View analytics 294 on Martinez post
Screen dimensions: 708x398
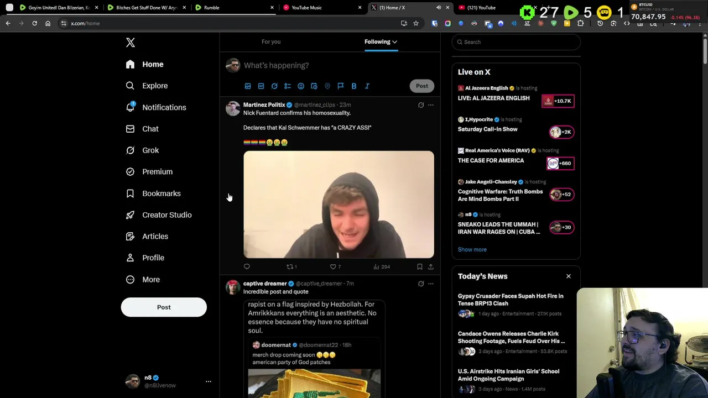tap(382, 267)
